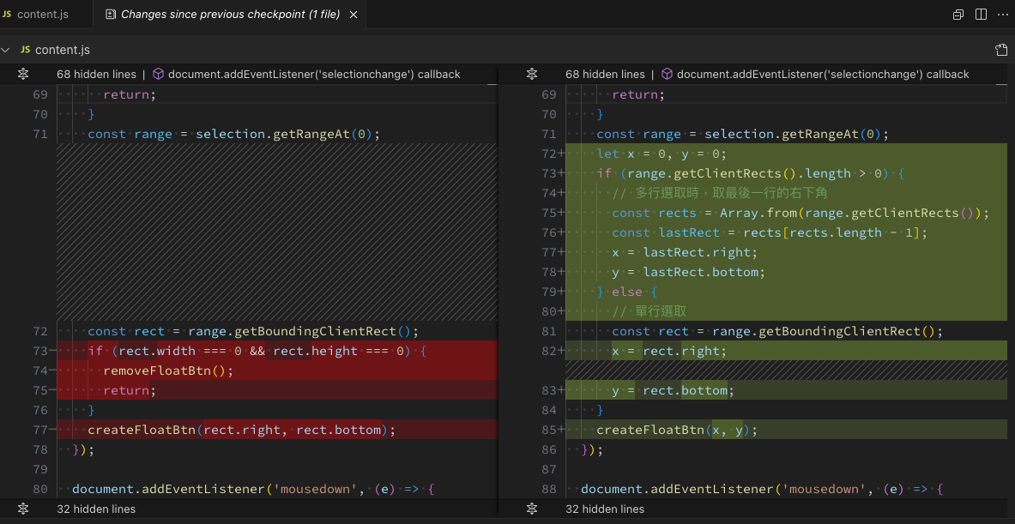The width and height of the screenshot is (1015, 524).
Task: Click the comment '// 多行選取時，取最後一行的右下角'
Action: [x=720, y=193]
